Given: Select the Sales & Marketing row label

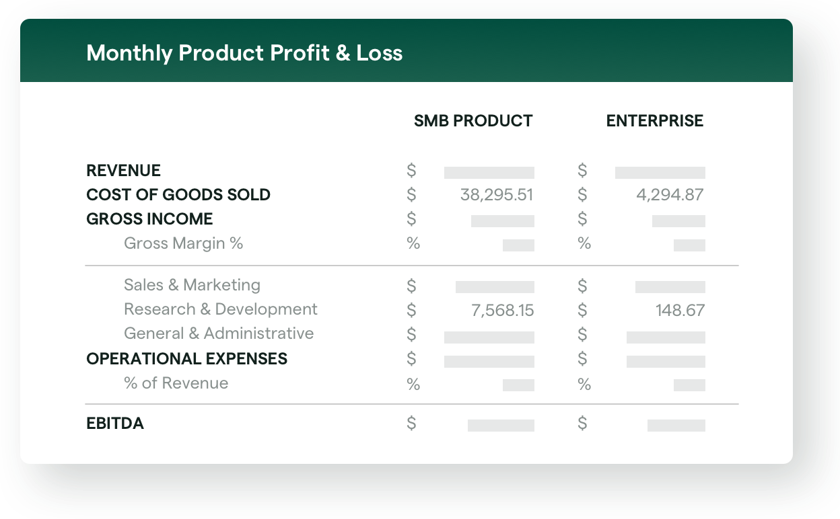Looking at the screenshot, I should click(x=192, y=285).
